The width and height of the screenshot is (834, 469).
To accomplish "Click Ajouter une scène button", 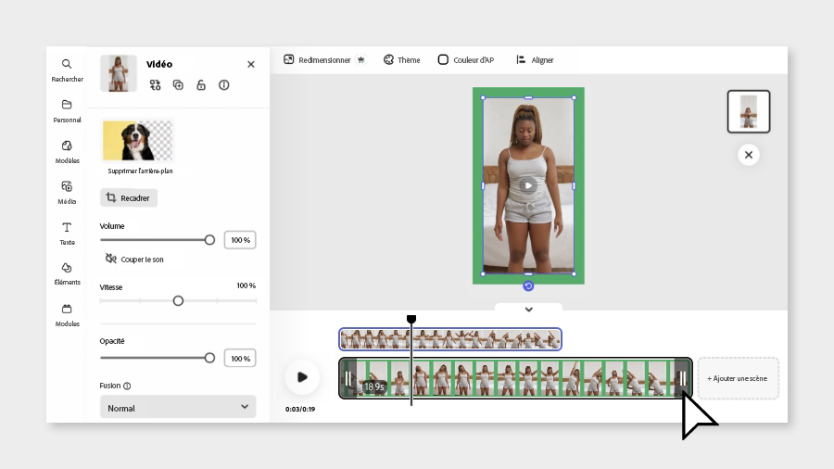I will pyautogui.click(x=738, y=378).
